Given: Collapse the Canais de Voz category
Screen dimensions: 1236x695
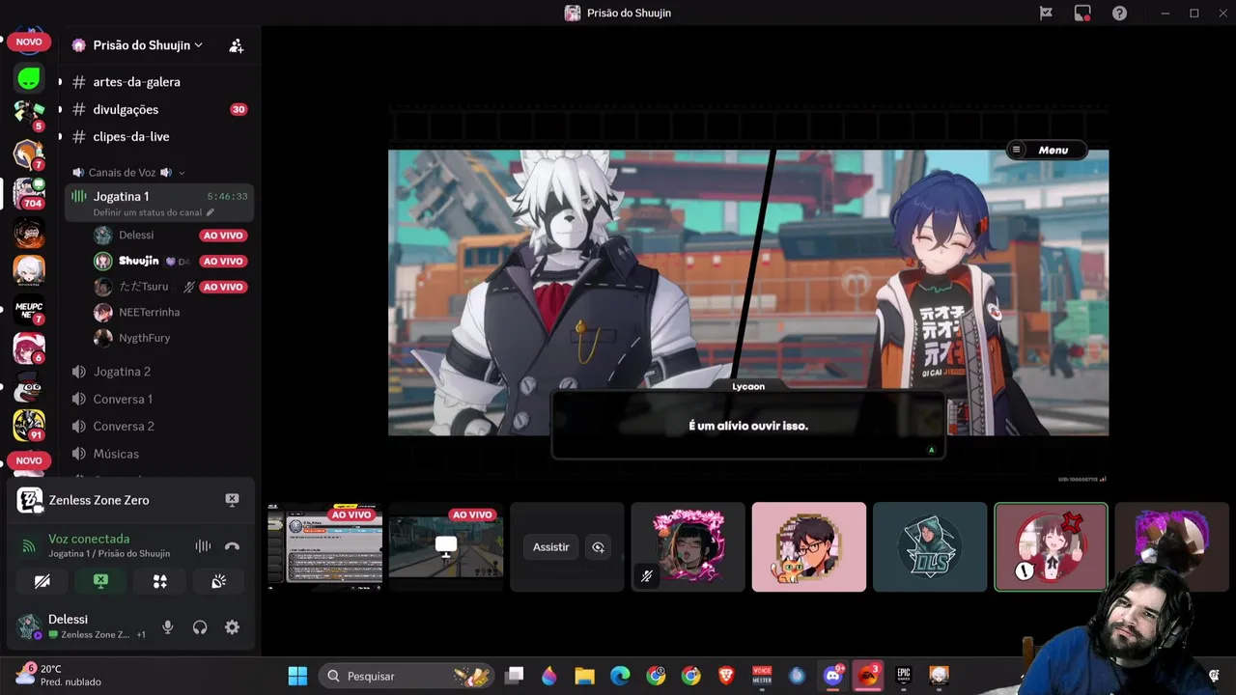Looking at the screenshot, I should 122,173.
